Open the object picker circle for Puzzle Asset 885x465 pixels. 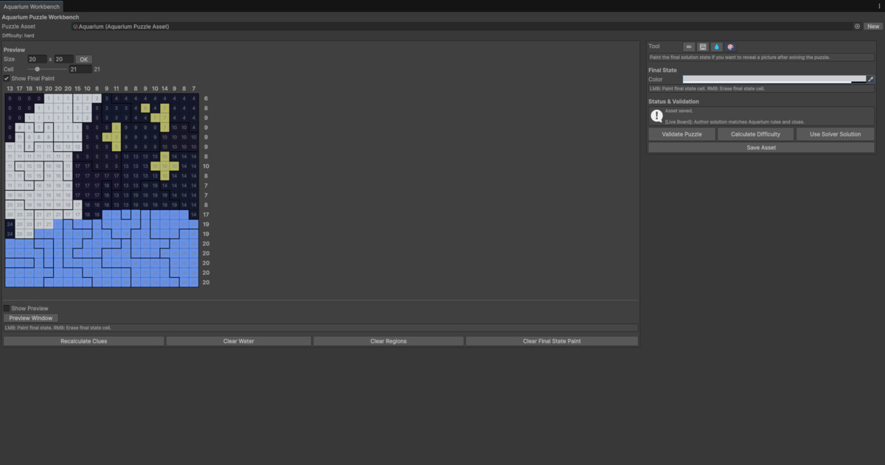tap(857, 27)
